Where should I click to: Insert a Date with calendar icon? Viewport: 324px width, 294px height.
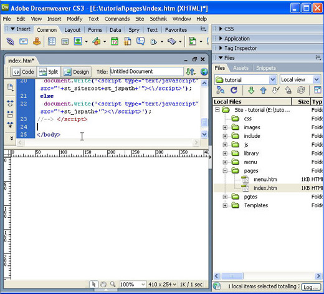point(115,41)
